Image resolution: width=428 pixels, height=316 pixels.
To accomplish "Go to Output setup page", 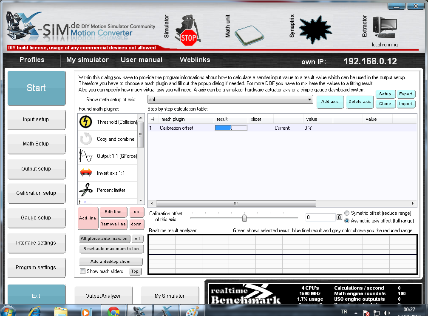I will tap(36, 169).
